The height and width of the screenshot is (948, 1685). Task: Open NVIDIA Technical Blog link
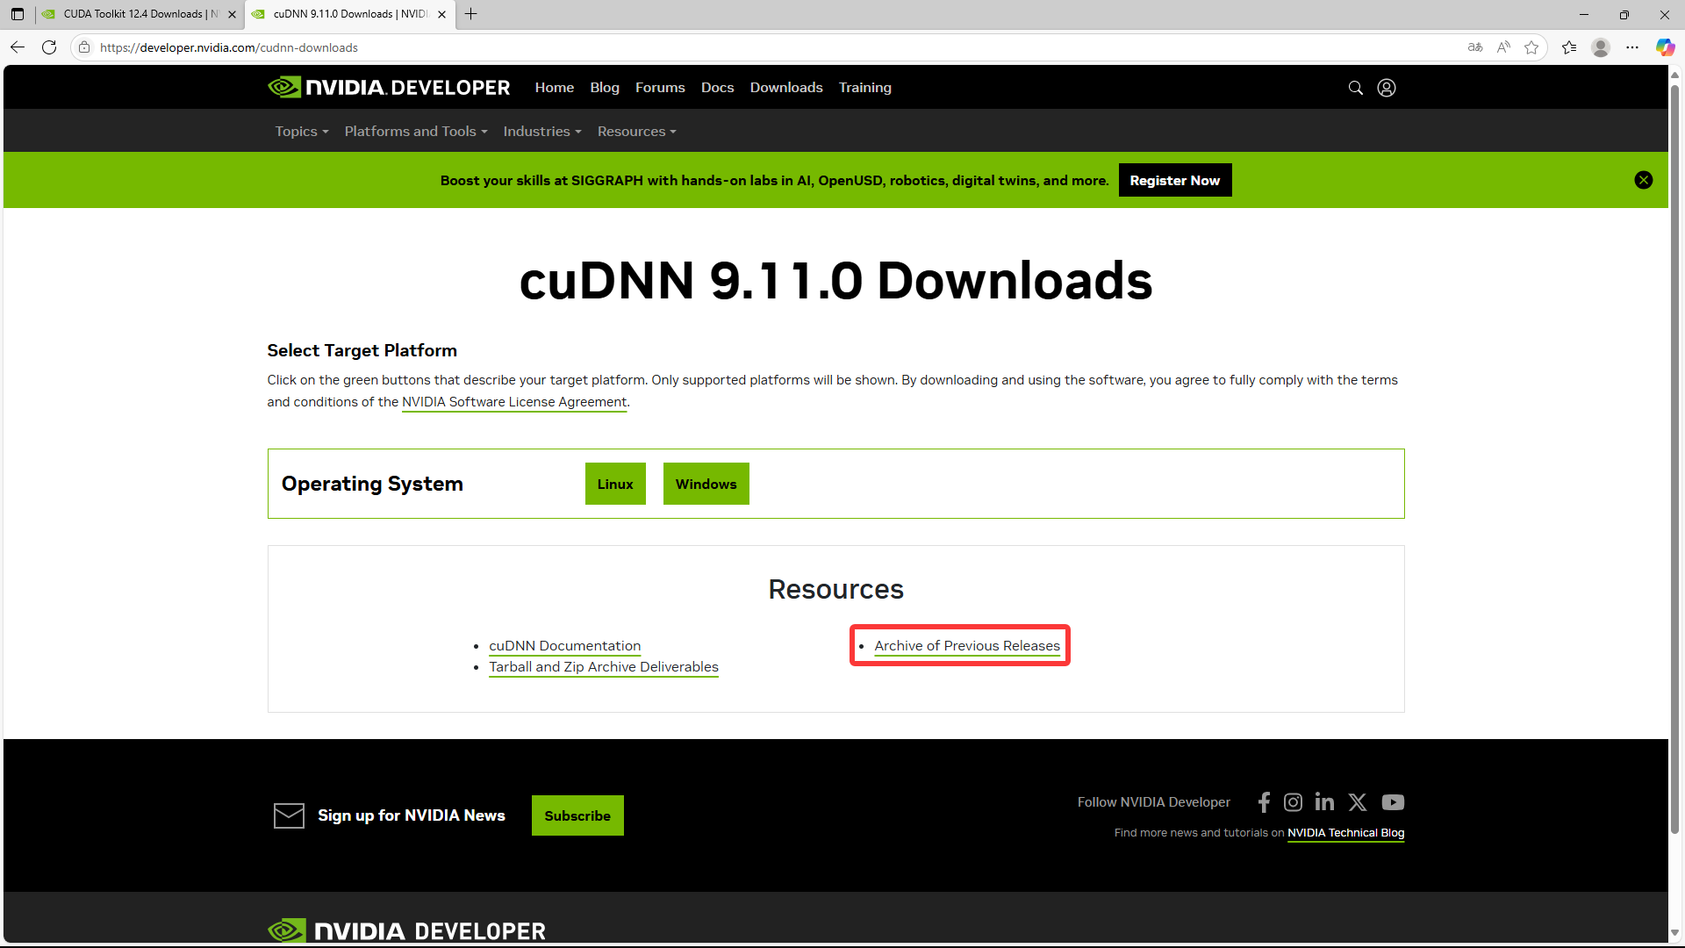click(1345, 833)
